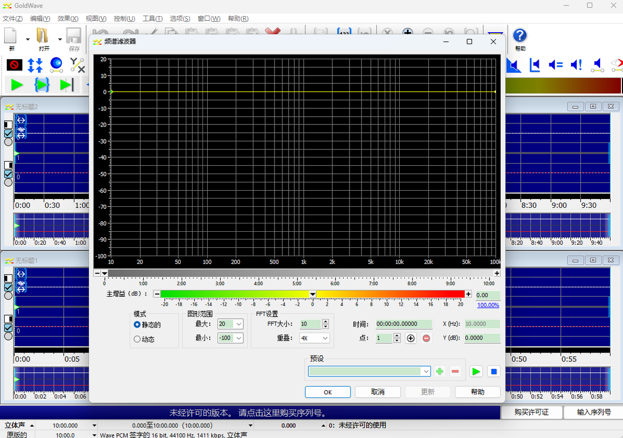
Task: Click the main green play button in toolbar
Action: (17, 84)
